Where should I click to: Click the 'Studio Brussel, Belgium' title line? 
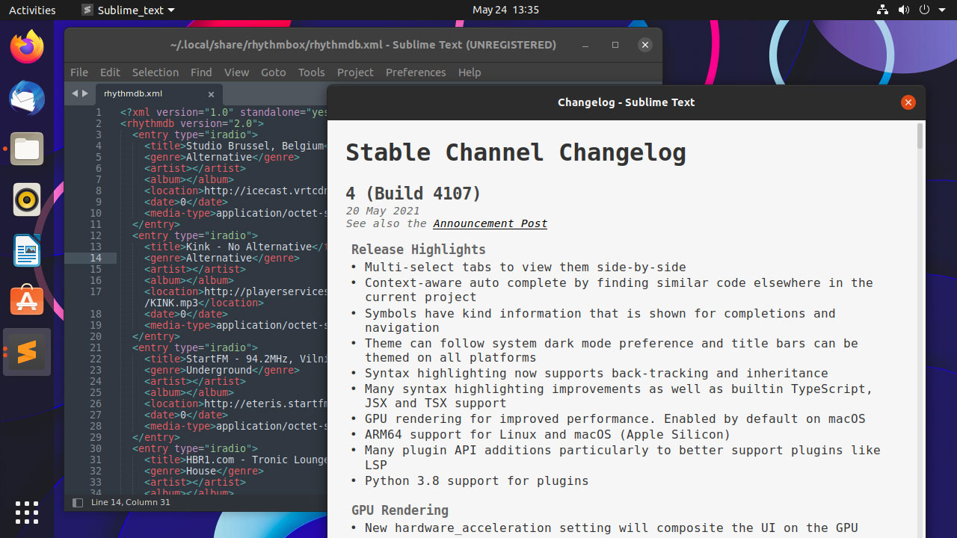pos(234,146)
